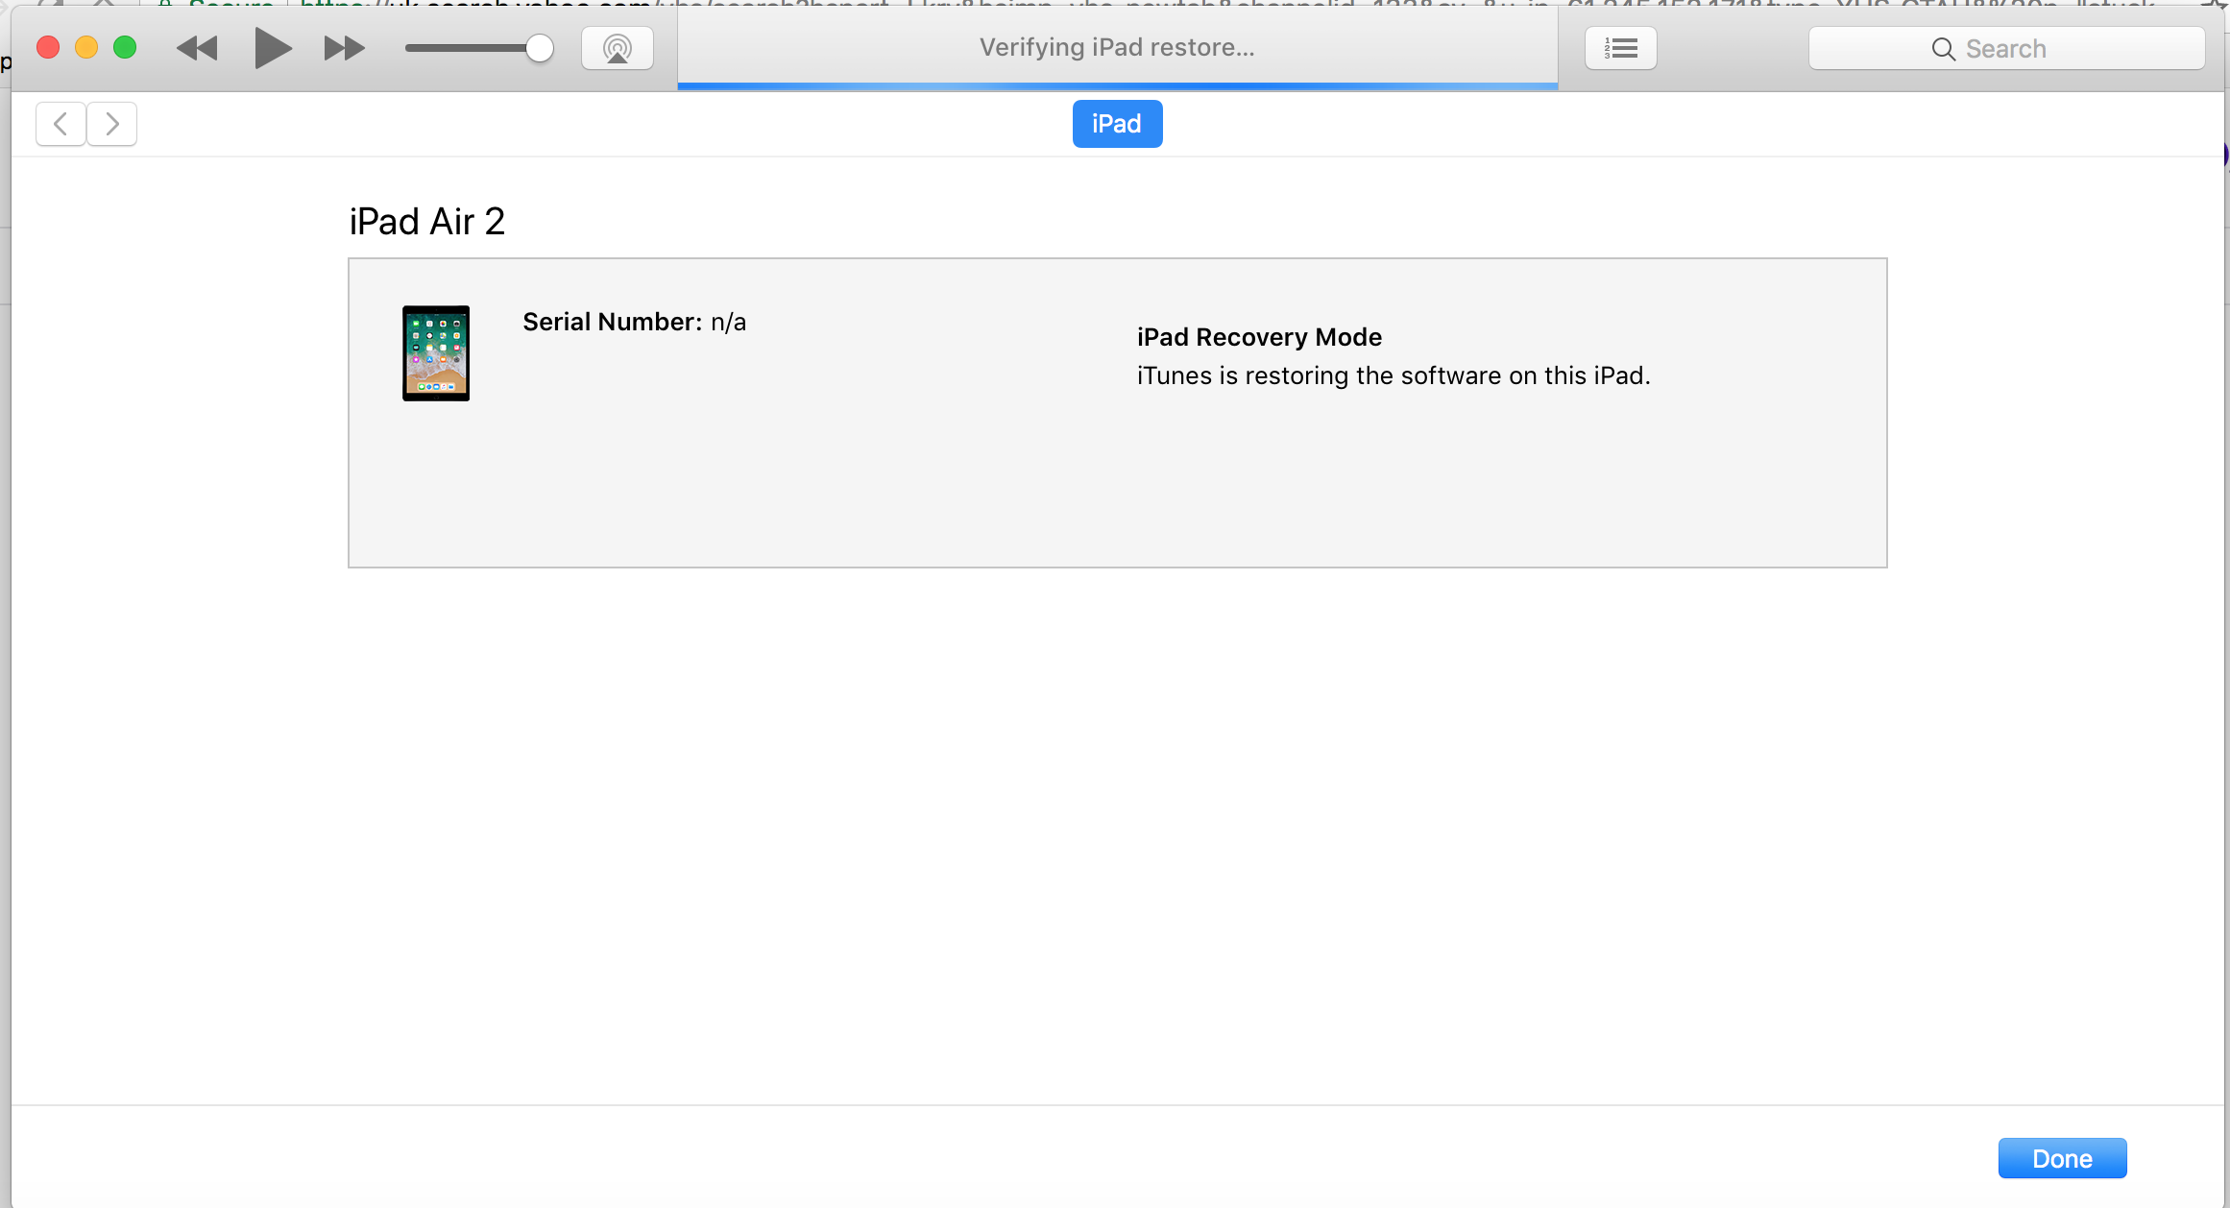Click the iPad device thumbnail image

(x=436, y=352)
